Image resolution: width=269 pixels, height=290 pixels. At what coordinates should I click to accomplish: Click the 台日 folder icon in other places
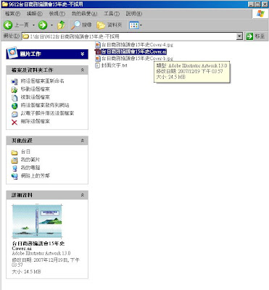coord(15,152)
